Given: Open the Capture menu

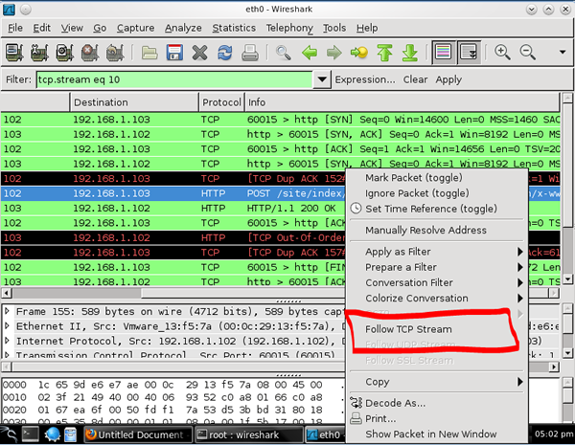Looking at the screenshot, I should 135,28.
